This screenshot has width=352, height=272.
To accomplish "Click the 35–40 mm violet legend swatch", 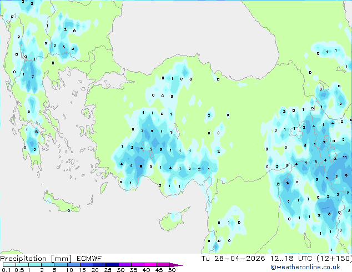I will (x=138, y=265).
